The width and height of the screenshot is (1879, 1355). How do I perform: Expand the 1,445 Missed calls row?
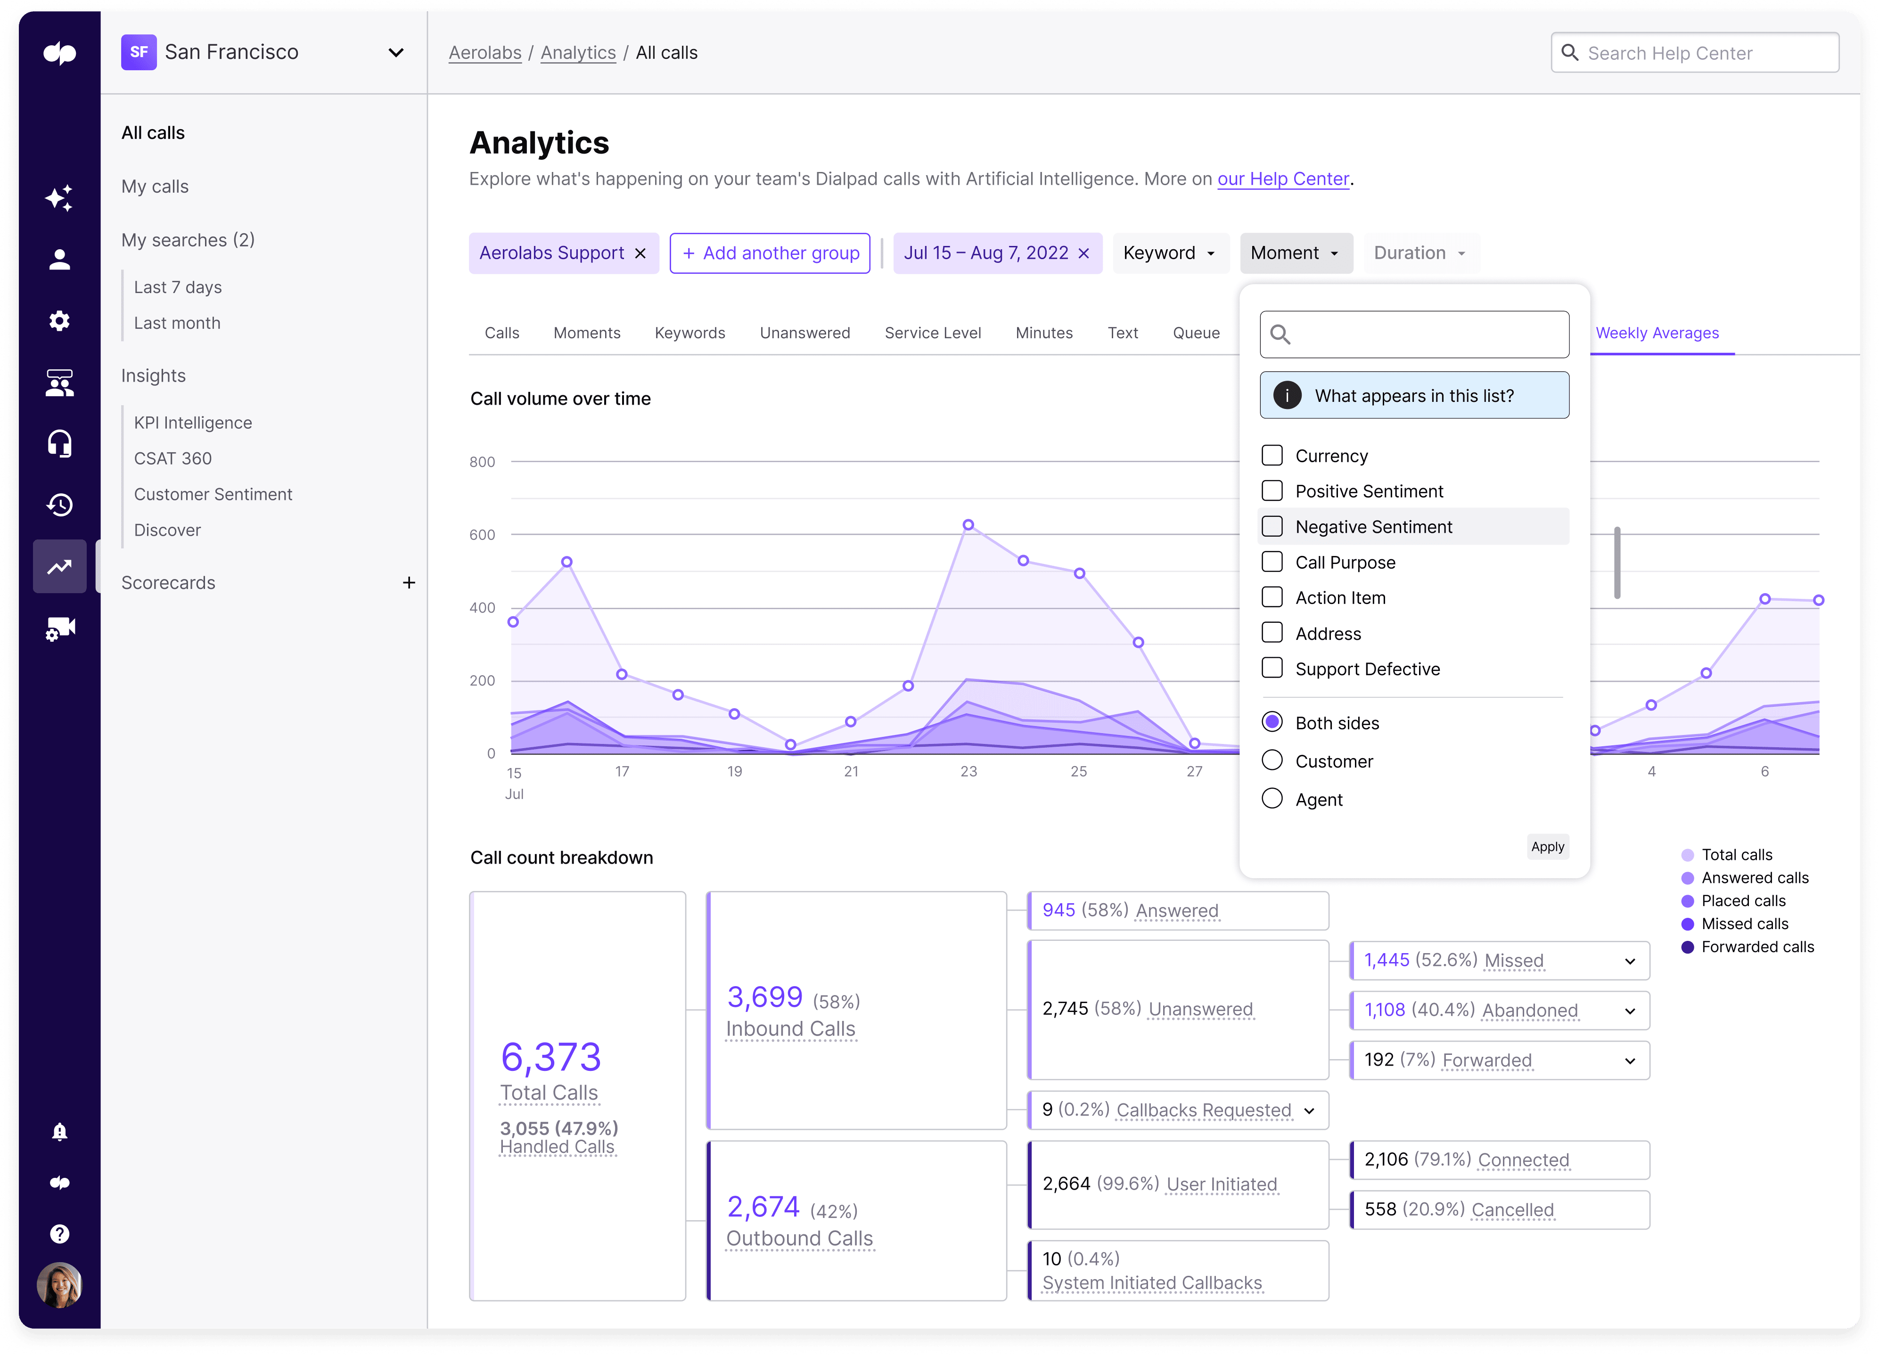pos(1630,961)
